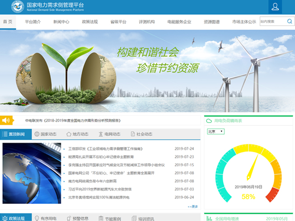Select the 电能服务企业 navigation item

coord(179,22)
